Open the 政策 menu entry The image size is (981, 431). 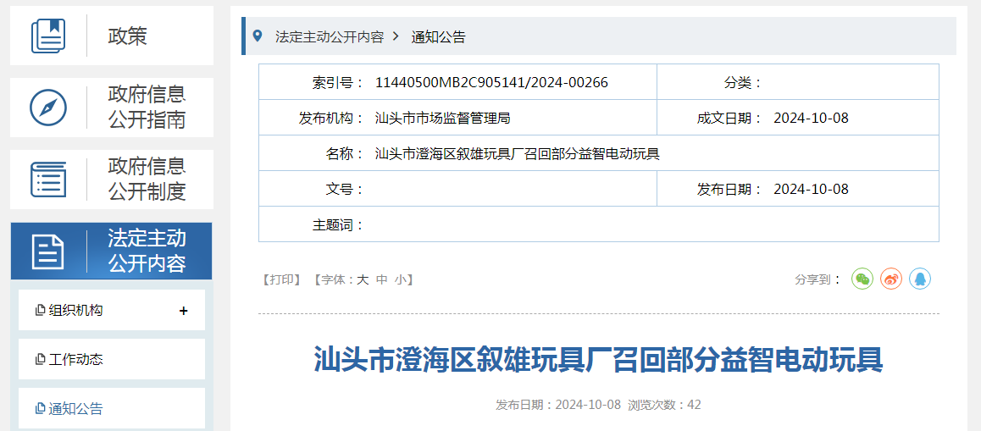tap(128, 36)
